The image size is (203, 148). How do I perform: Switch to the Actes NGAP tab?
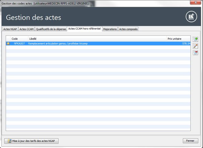10,29
